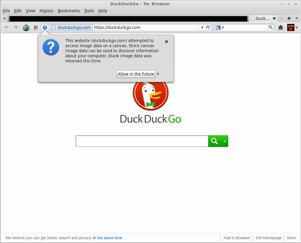Image resolution: width=301 pixels, height=243 pixels.
Task: Follow the 'at the same time' link
Action: click(x=107, y=238)
